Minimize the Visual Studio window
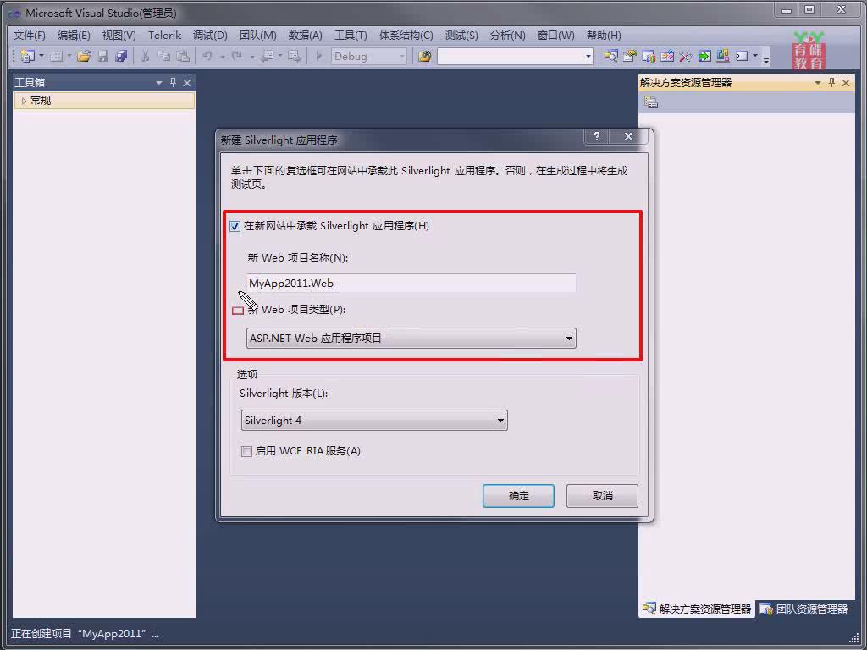Screen dimensions: 867x650 point(787,10)
